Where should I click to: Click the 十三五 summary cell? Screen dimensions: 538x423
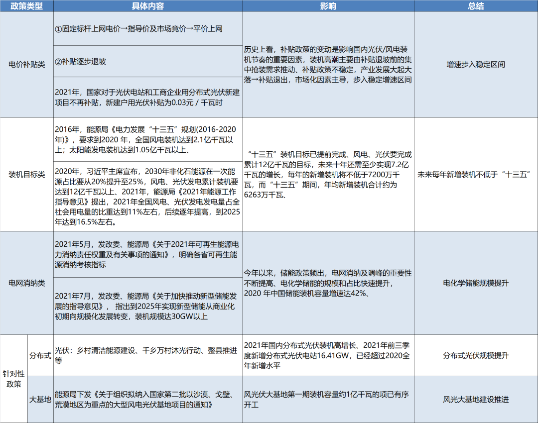coord(476,175)
